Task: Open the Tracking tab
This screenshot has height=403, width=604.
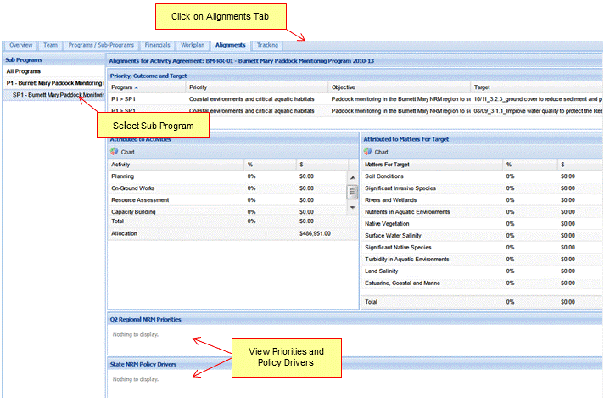Action: point(267,45)
